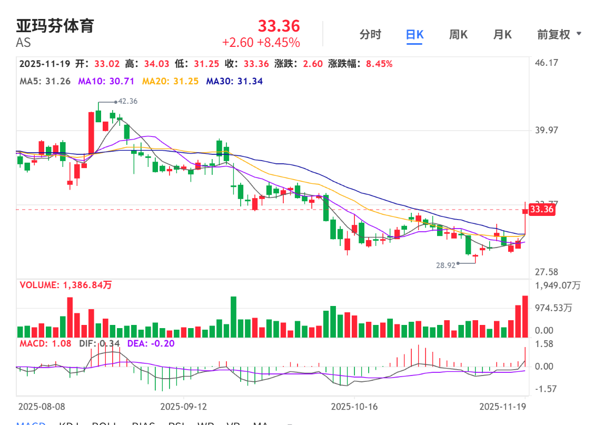Click the dark blue MA30 label
The width and height of the screenshot is (594, 425).
click(x=234, y=81)
